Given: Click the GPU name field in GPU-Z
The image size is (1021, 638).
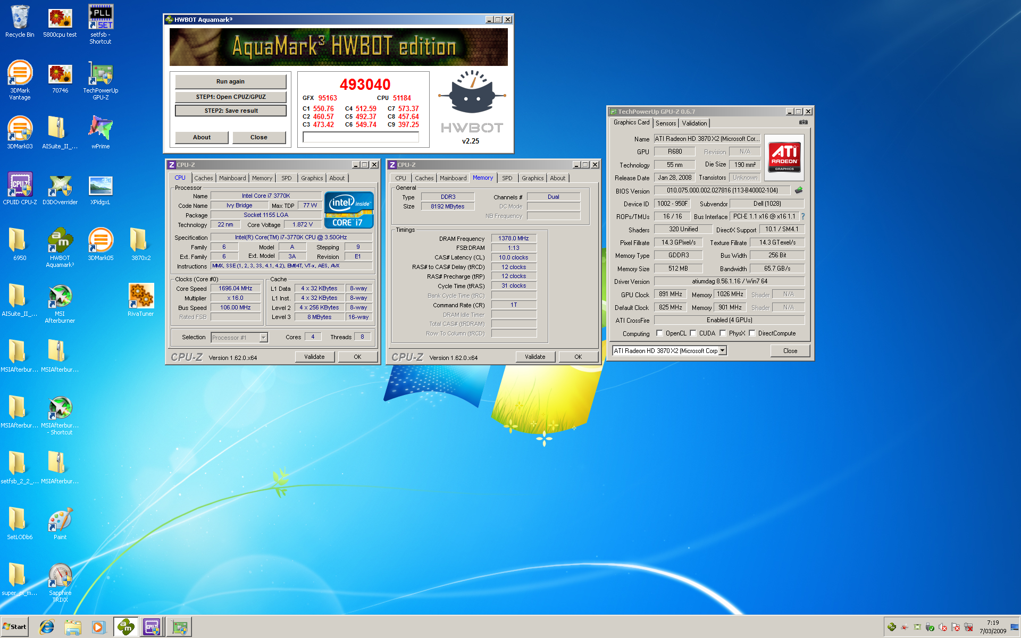Looking at the screenshot, I should click(x=707, y=139).
